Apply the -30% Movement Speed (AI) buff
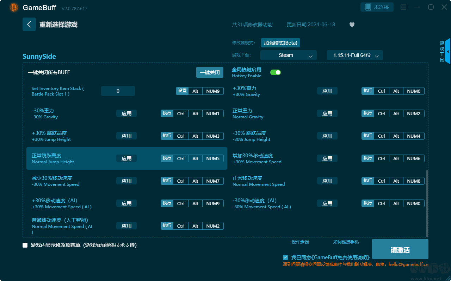Viewport: 451px width, 281px height. [327, 203]
